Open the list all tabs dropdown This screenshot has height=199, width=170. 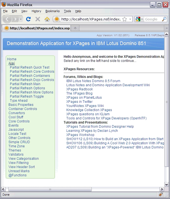(167, 28)
